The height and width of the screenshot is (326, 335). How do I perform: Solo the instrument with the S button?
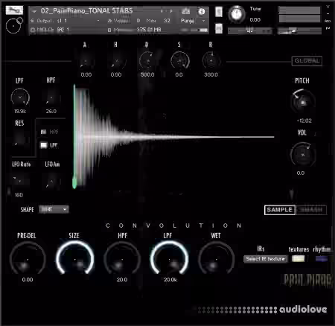(x=219, y=12)
